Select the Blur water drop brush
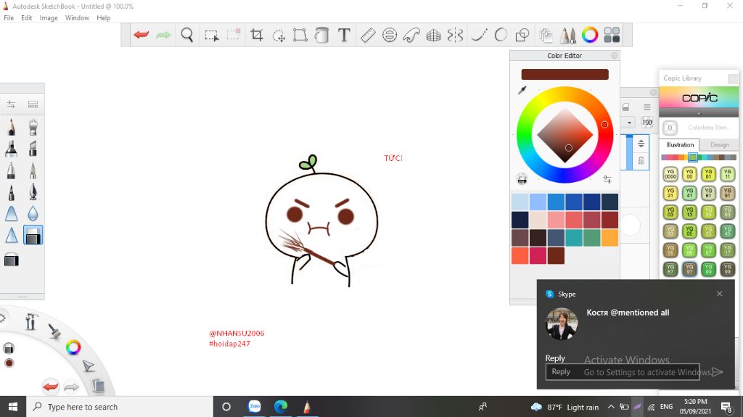The width and height of the screenshot is (743, 417). (33, 213)
